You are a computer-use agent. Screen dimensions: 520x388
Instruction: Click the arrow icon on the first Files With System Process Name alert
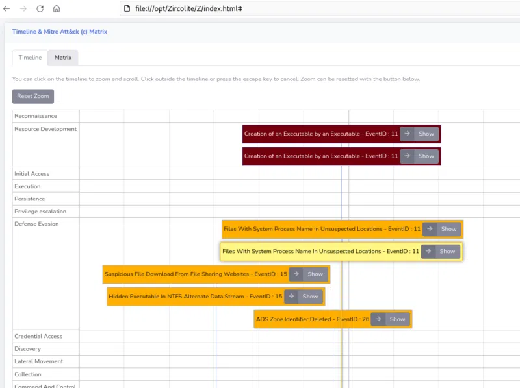tap(429, 229)
